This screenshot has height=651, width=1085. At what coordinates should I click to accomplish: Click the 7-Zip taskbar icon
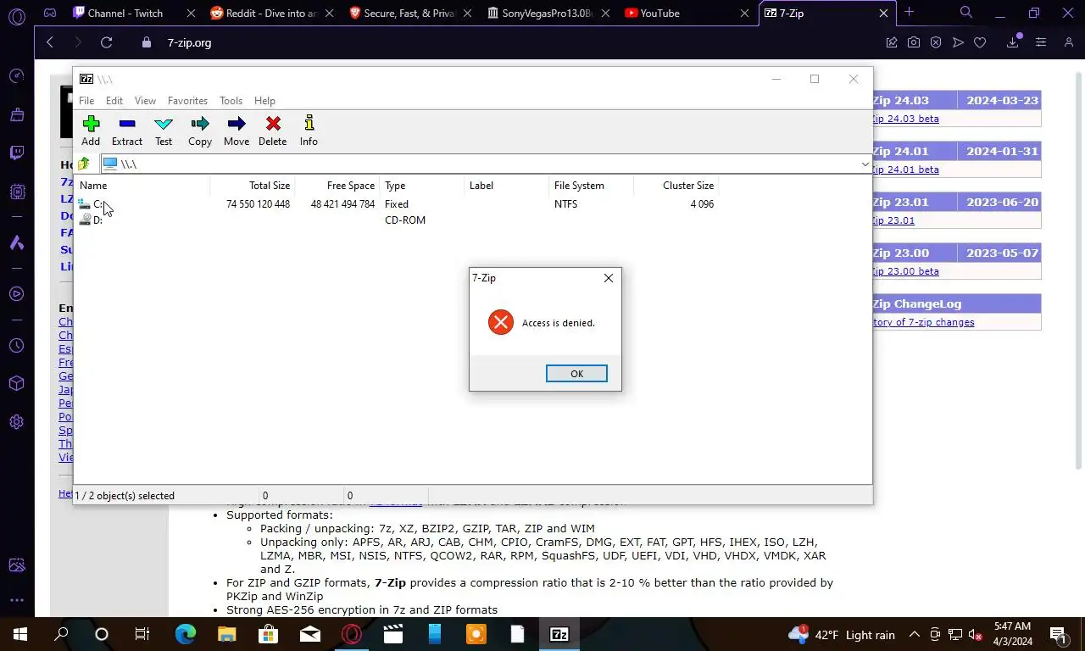click(x=559, y=634)
